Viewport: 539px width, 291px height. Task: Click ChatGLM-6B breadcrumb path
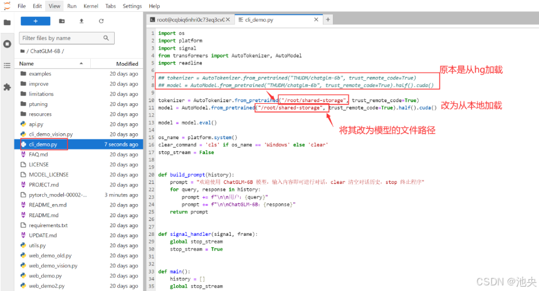click(x=45, y=51)
